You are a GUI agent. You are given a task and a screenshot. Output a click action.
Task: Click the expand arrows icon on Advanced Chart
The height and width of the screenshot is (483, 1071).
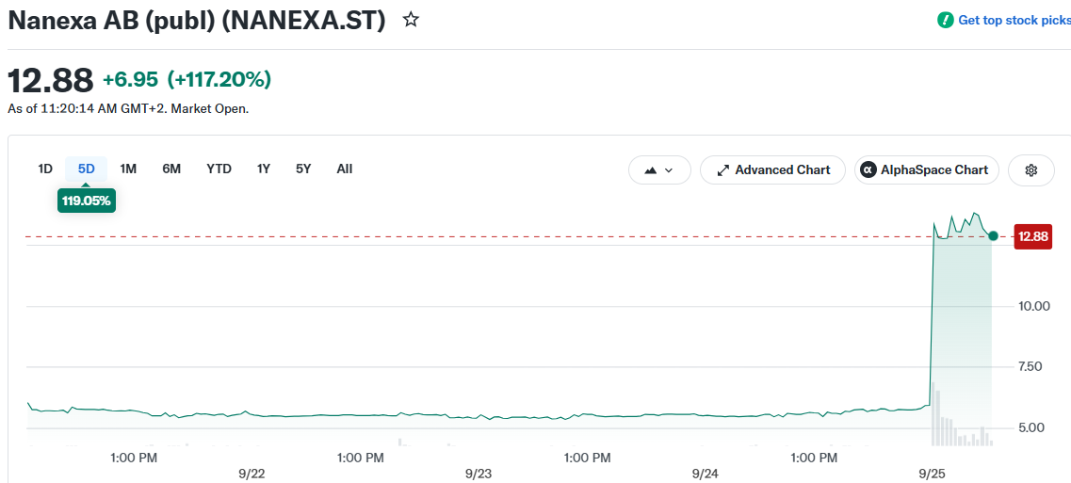click(722, 170)
